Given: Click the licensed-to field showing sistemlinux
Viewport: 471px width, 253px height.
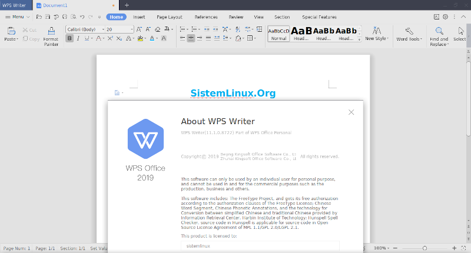Looking at the screenshot, I should pyautogui.click(x=260, y=246).
